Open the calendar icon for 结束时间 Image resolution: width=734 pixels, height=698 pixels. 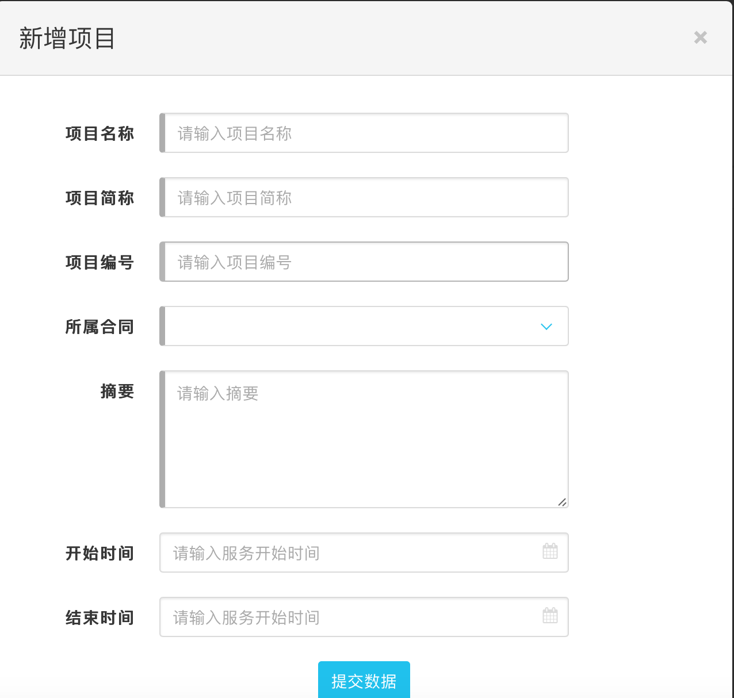tap(550, 616)
